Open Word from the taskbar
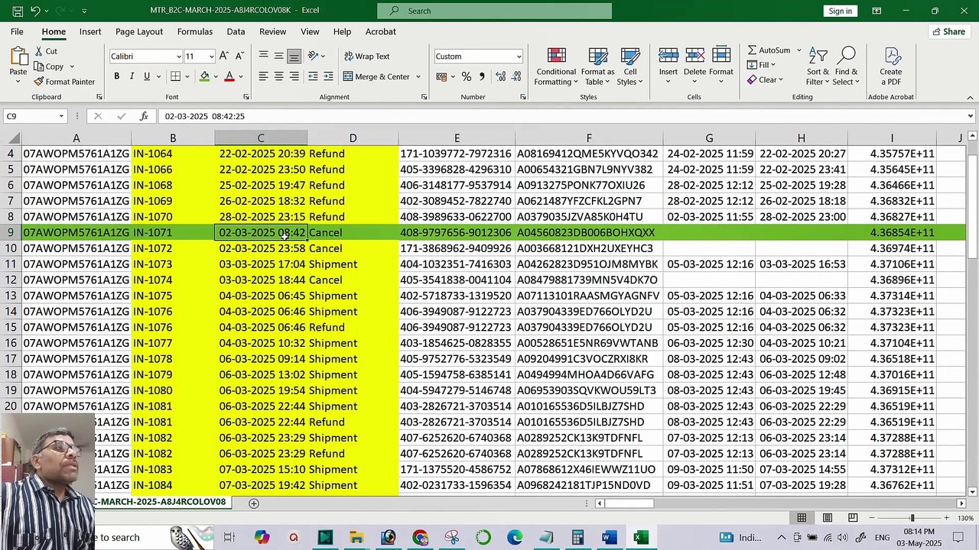This screenshot has width=979, height=550. tap(609, 538)
